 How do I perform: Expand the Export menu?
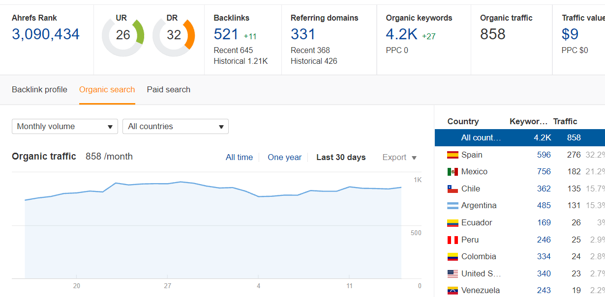pyautogui.click(x=399, y=157)
